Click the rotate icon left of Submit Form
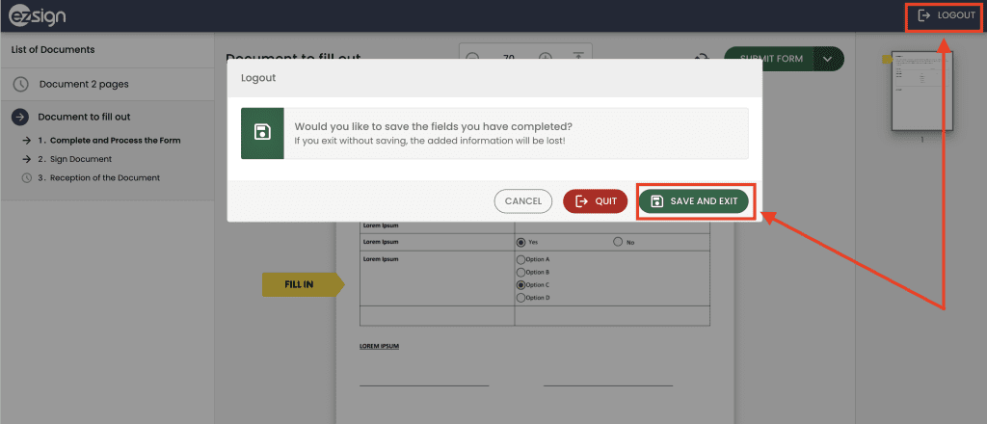 tap(702, 59)
